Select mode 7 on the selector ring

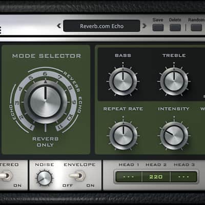[x=59, y=77]
